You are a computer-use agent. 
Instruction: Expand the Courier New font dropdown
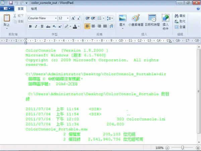tap(56, 18)
